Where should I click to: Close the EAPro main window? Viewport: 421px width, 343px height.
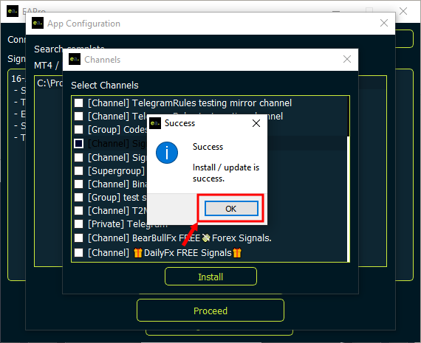pos(403,11)
